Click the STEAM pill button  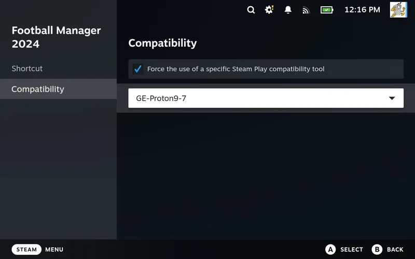26,249
